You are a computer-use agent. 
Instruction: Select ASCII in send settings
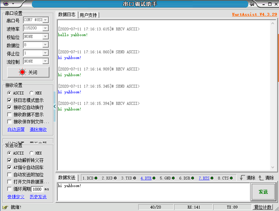9,153
